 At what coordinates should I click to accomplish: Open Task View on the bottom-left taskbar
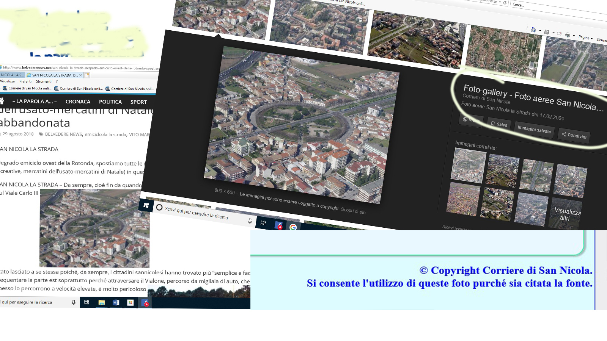(87, 302)
